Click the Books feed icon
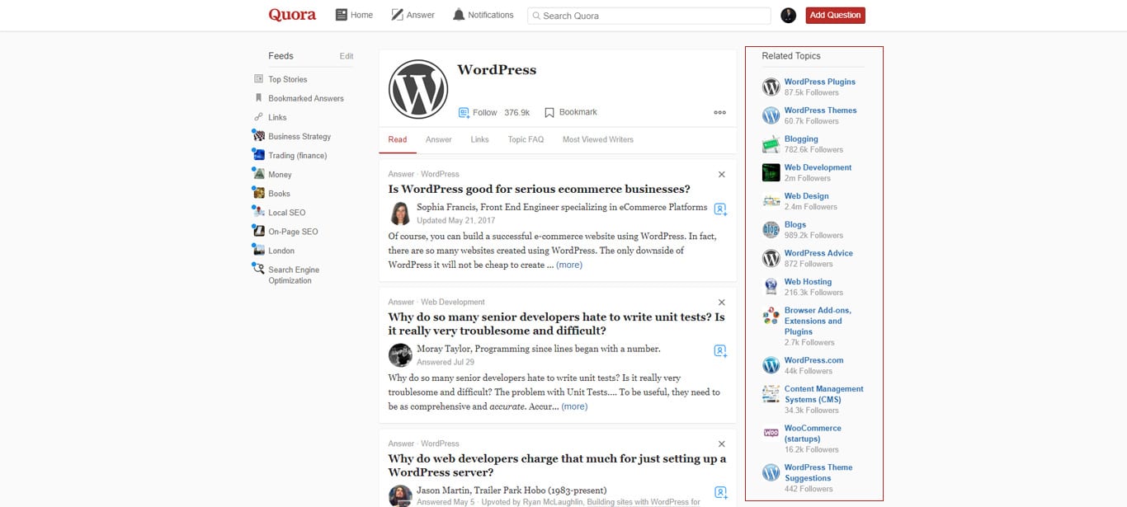1127x507 pixels. coord(259,192)
